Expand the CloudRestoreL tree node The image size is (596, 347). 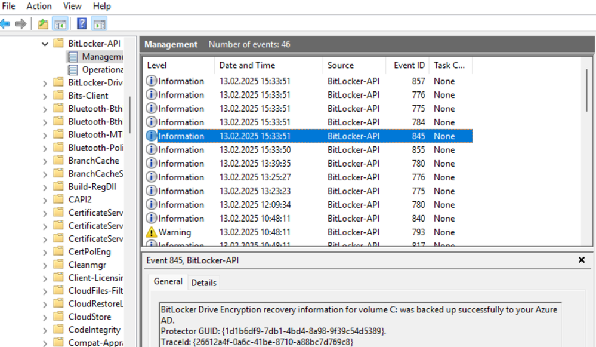(x=45, y=305)
